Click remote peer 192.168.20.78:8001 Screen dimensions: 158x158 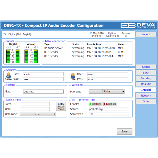(x=99, y=52)
